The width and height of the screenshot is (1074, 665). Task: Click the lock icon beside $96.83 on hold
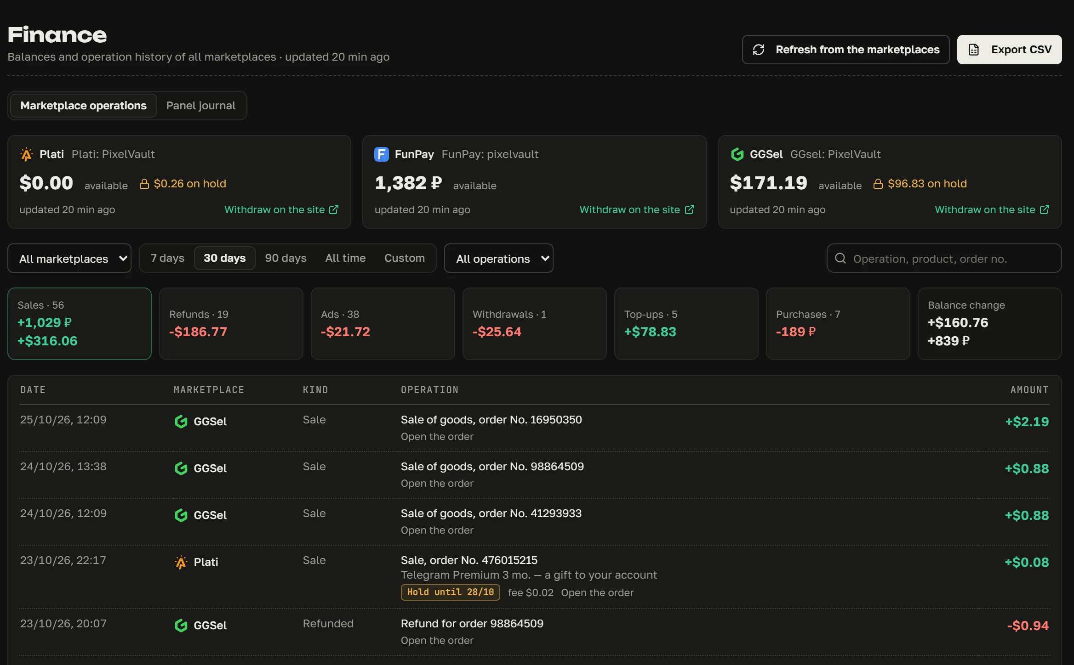tap(878, 184)
